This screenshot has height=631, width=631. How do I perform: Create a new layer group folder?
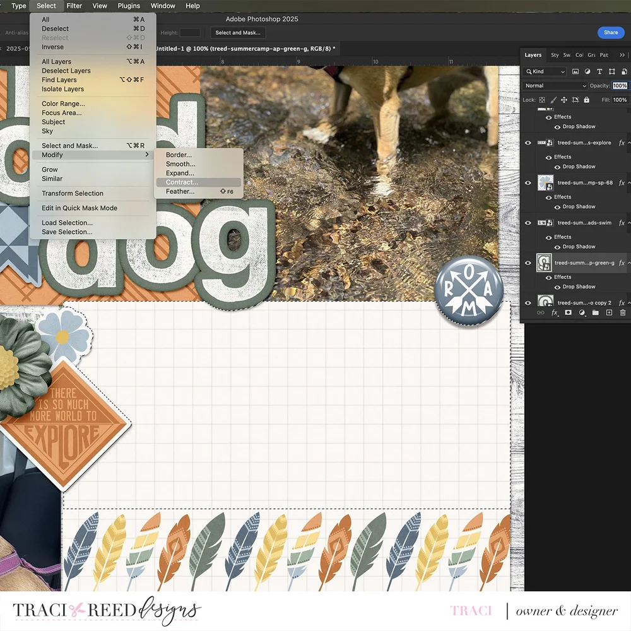click(x=595, y=313)
